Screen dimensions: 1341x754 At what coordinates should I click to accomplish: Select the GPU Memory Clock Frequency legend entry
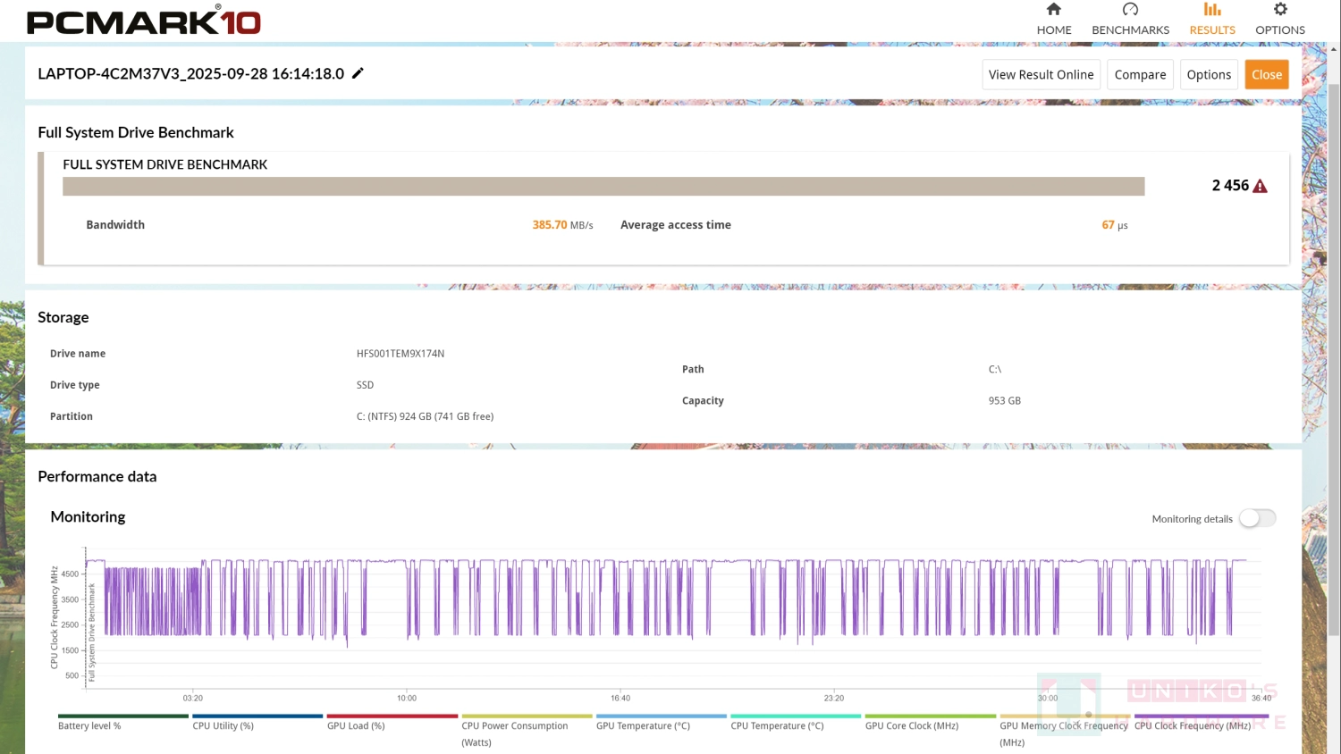point(1064,733)
